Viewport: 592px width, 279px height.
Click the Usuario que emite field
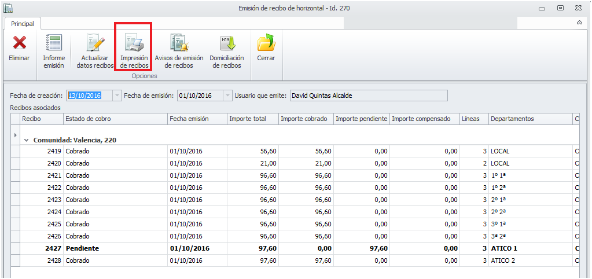pyautogui.click(x=368, y=96)
